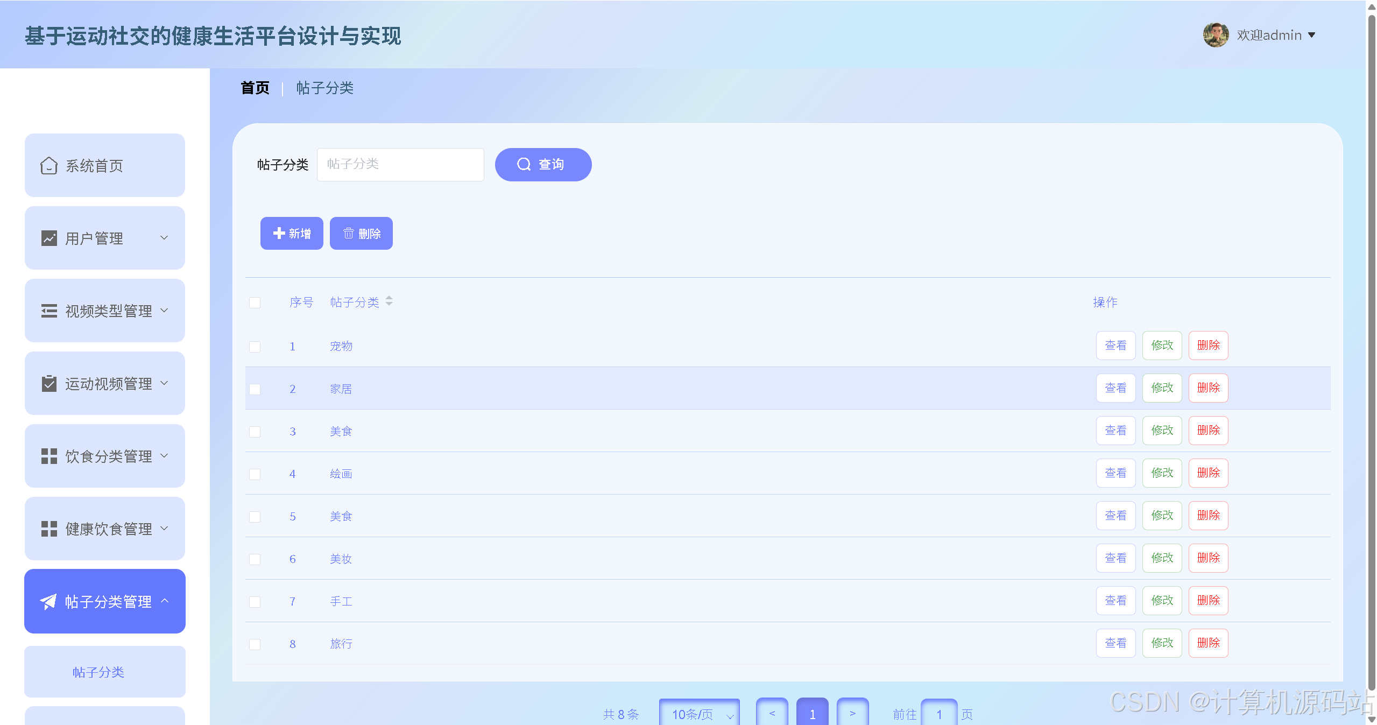Check the box for row 4 绘画
Viewport: 1377px width, 725px height.
click(255, 474)
